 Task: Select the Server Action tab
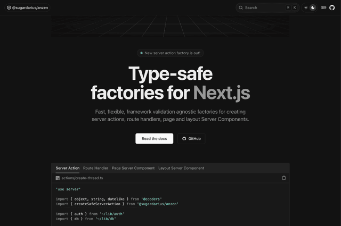pyautogui.click(x=68, y=168)
